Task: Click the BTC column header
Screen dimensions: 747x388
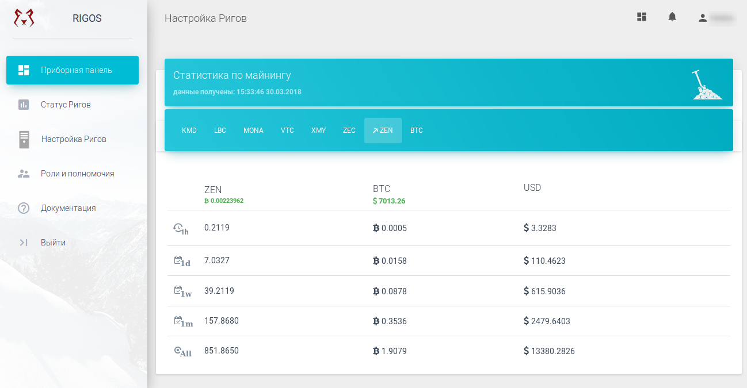Action: click(382, 189)
